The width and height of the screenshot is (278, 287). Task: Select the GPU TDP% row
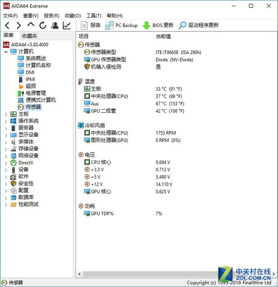[123, 214]
